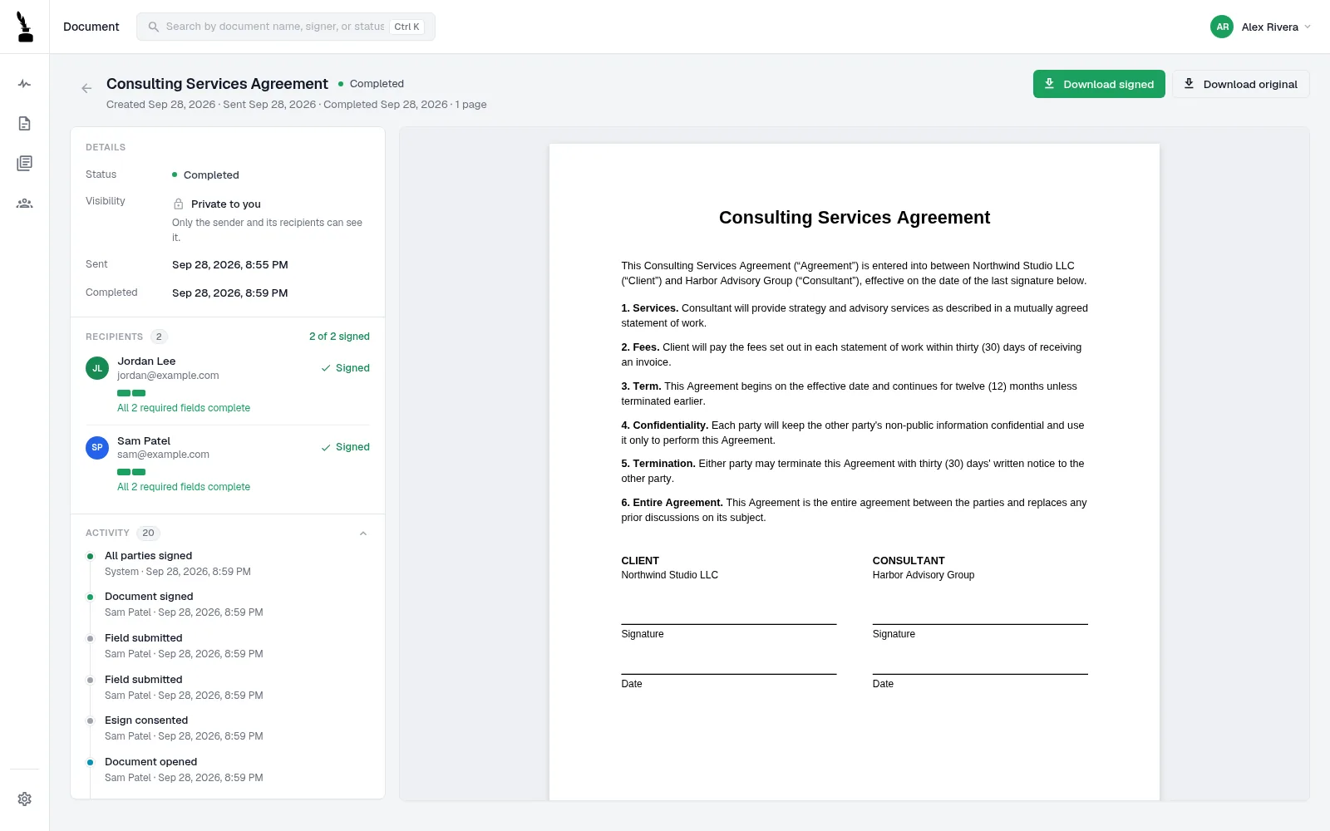Click the AR user avatar
The image size is (1330, 831).
coord(1222,27)
